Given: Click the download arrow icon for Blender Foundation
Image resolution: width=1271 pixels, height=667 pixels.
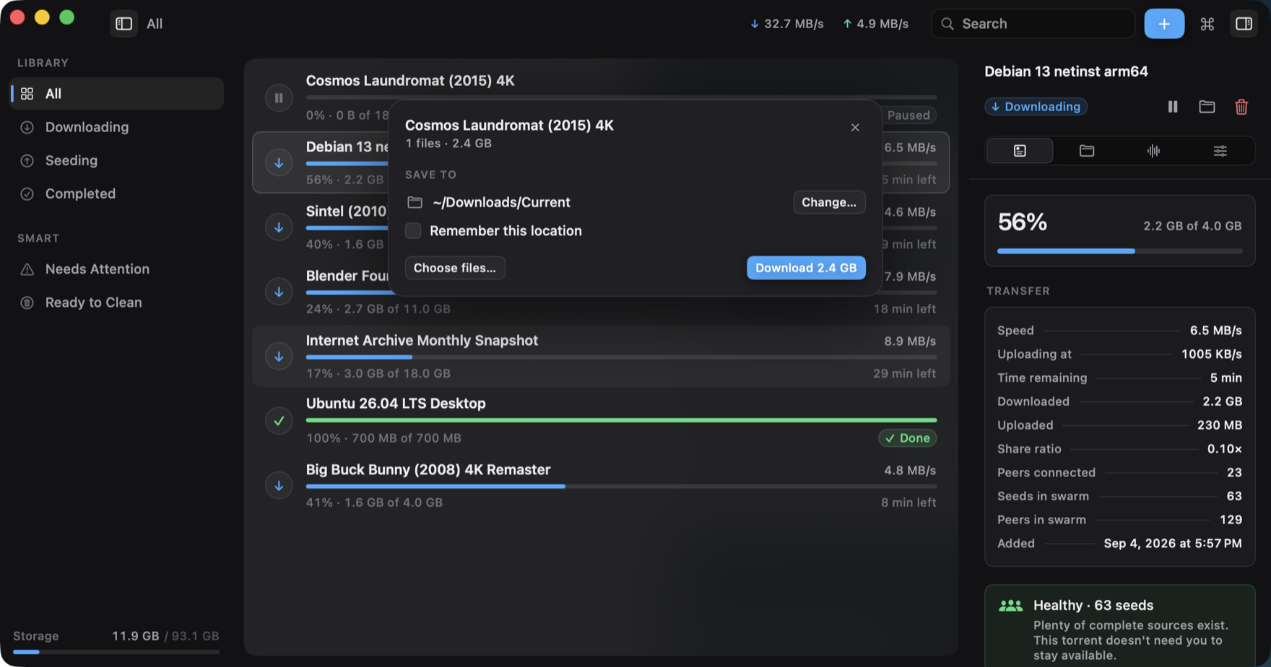Looking at the screenshot, I should point(279,292).
